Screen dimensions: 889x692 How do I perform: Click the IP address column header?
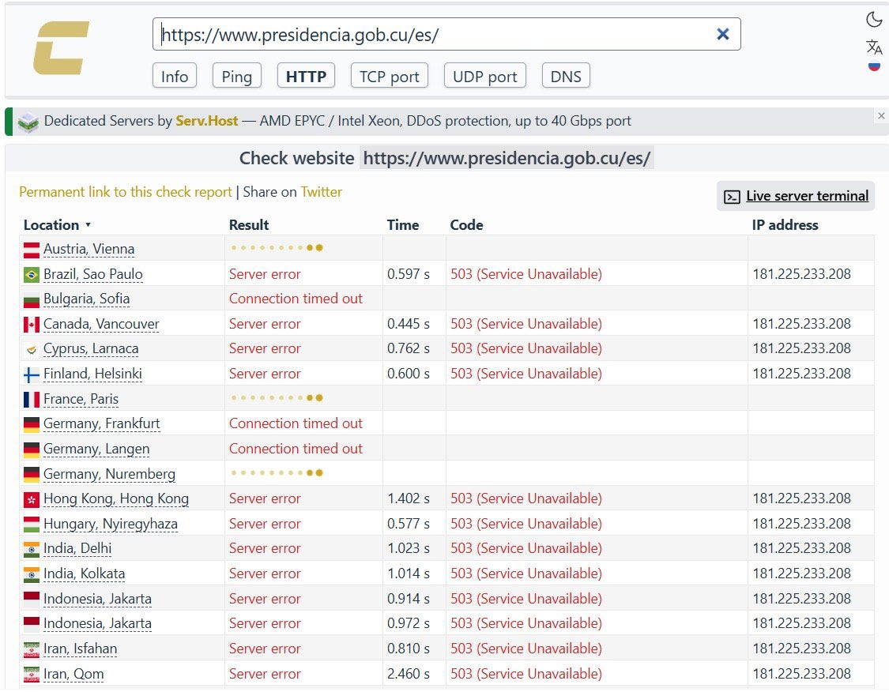tap(785, 225)
